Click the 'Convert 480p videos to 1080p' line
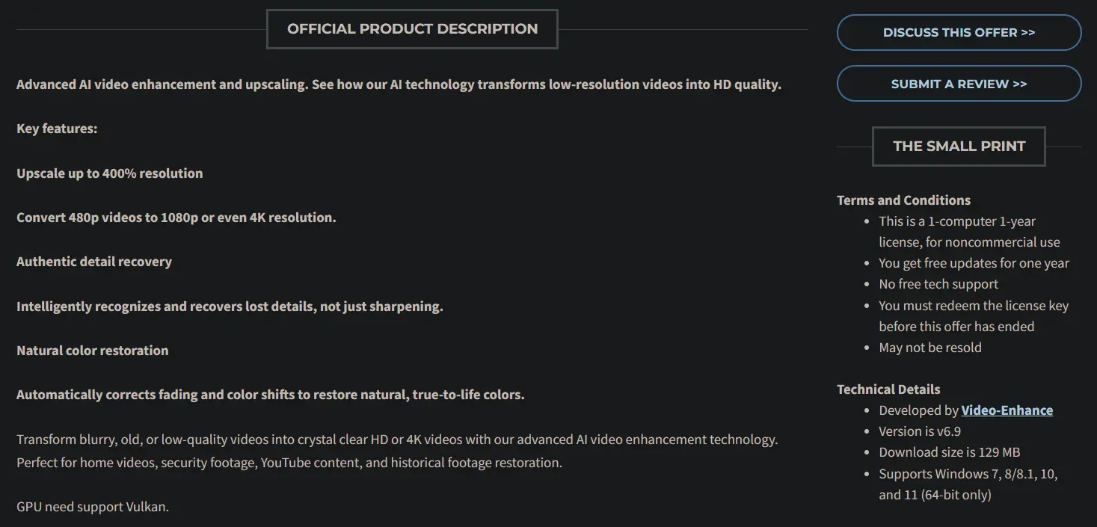 tap(176, 218)
